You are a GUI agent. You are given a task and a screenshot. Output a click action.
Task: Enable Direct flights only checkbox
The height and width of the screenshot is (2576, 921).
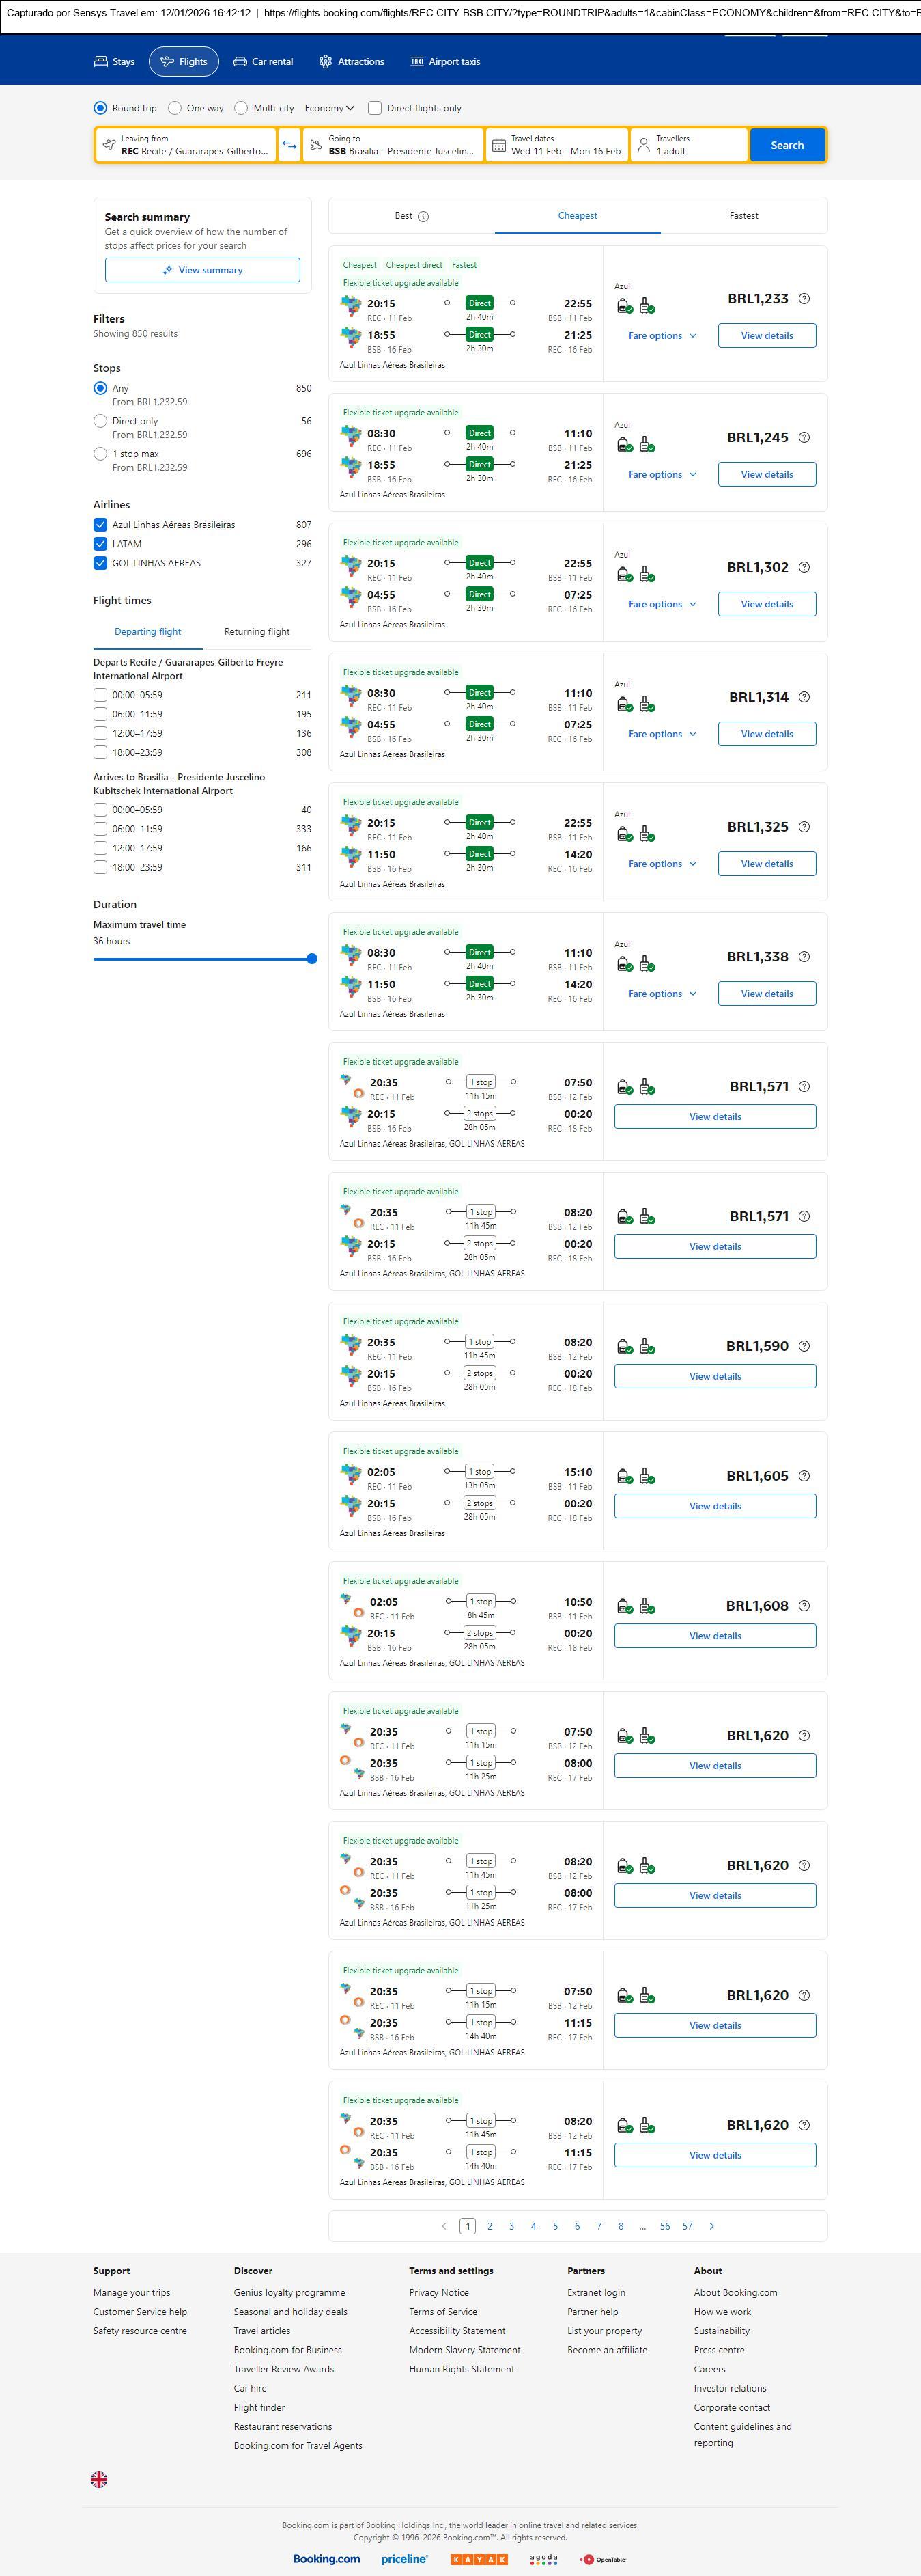click(375, 108)
